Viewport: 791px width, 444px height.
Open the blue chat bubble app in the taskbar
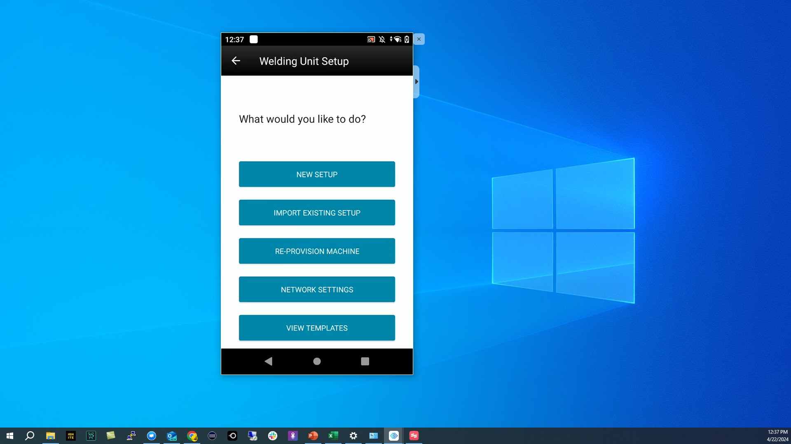point(152,436)
